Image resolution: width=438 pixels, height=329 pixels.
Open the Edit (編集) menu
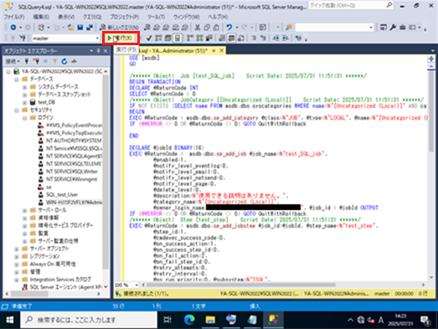41,17
